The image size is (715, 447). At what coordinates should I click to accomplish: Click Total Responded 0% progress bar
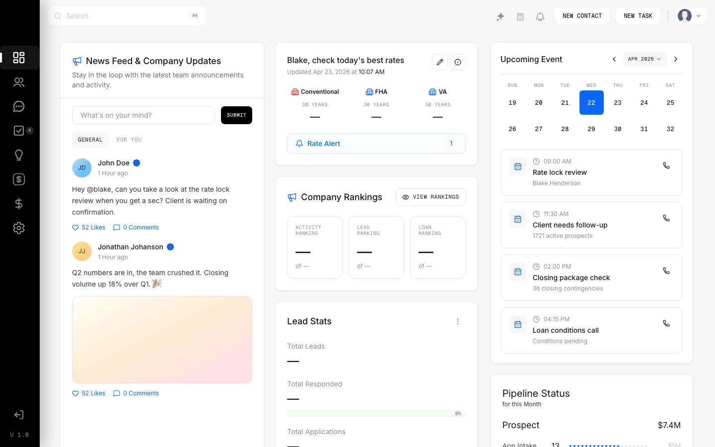coord(376,414)
